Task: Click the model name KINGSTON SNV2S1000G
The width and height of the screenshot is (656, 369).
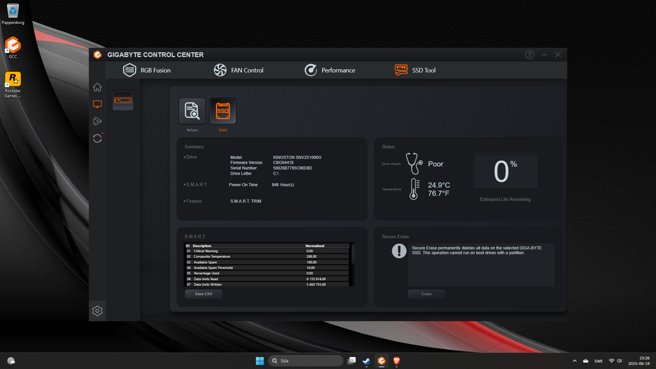Action: click(x=297, y=158)
